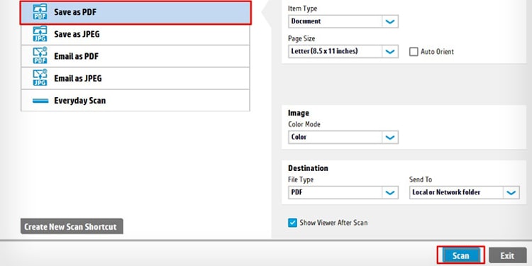The width and height of the screenshot is (532, 266).
Task: Click the Color Mode label
Action: tap(304, 124)
